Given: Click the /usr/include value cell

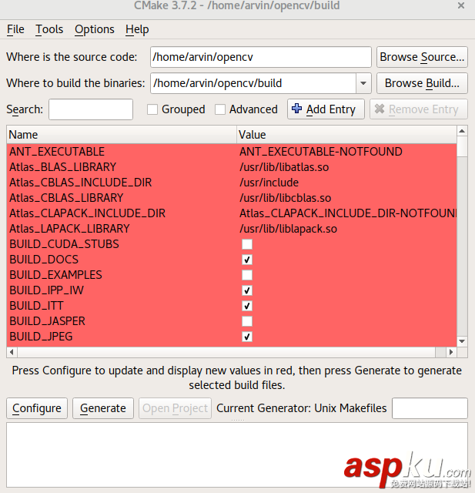Looking at the screenshot, I should 346,183.
